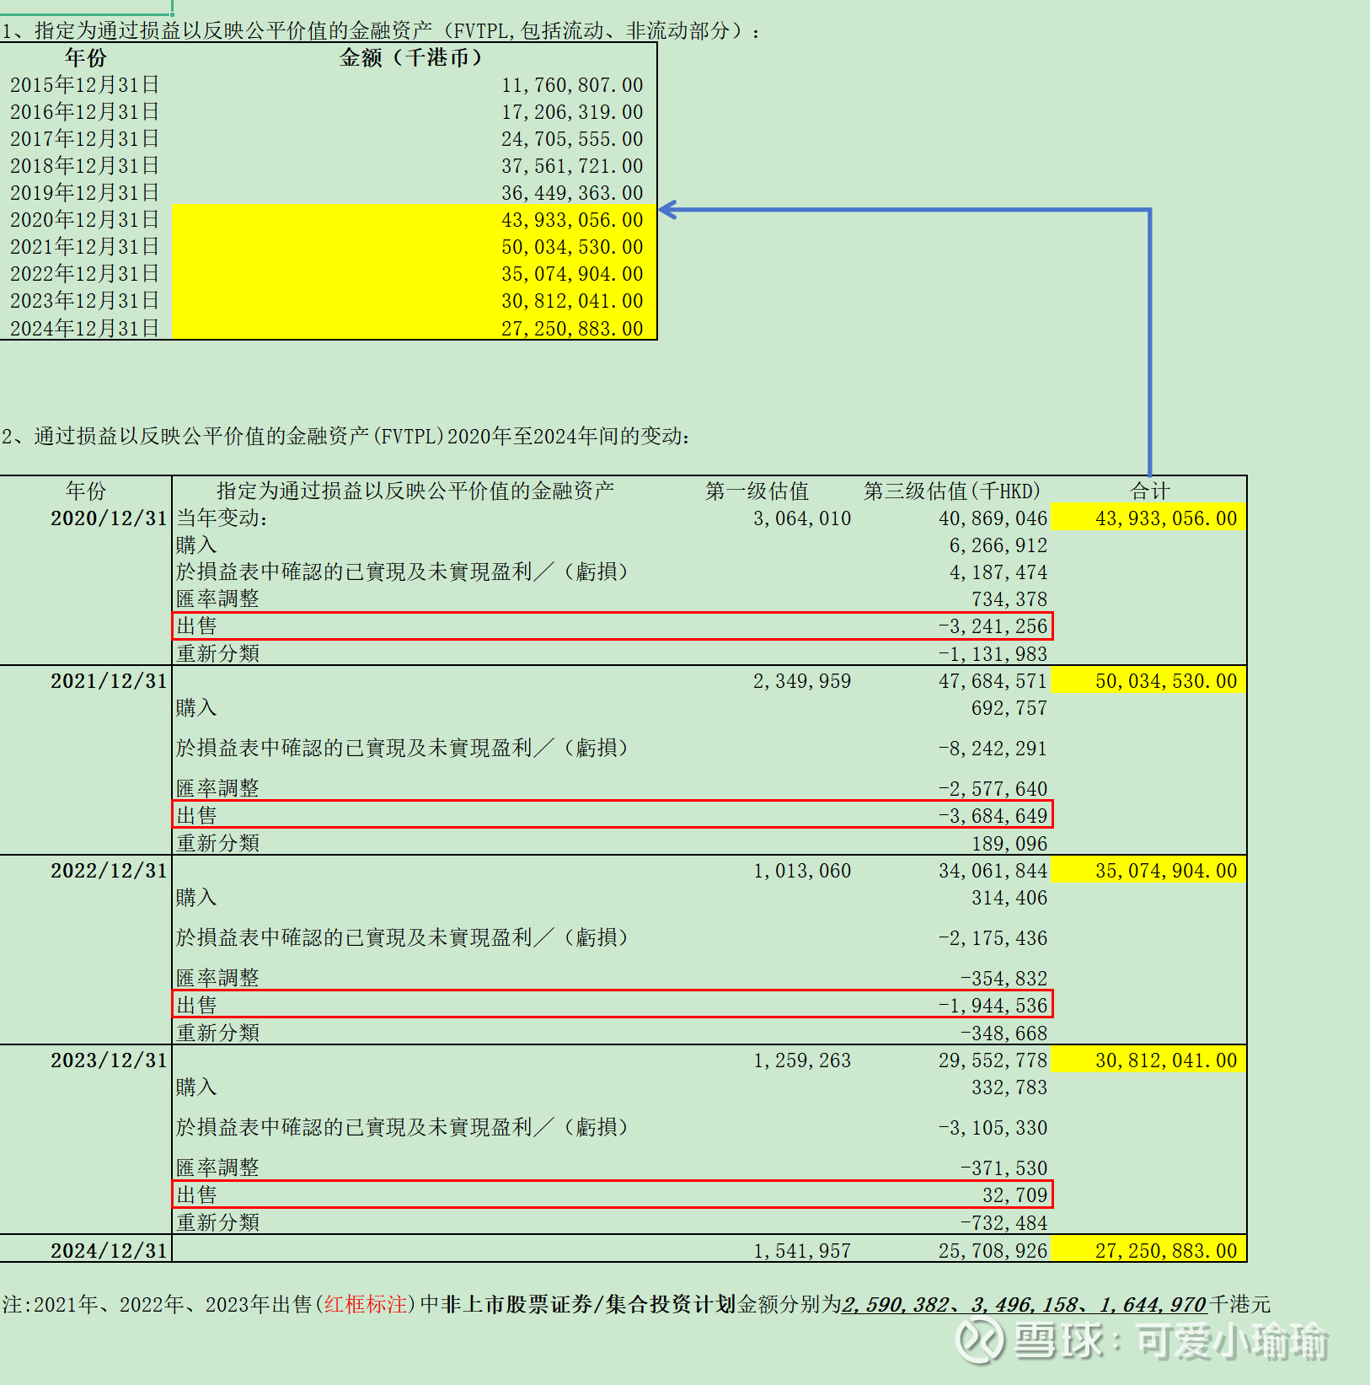Click the loss value -8,242,291
Screen dimensions: 1370x1385
(993, 749)
